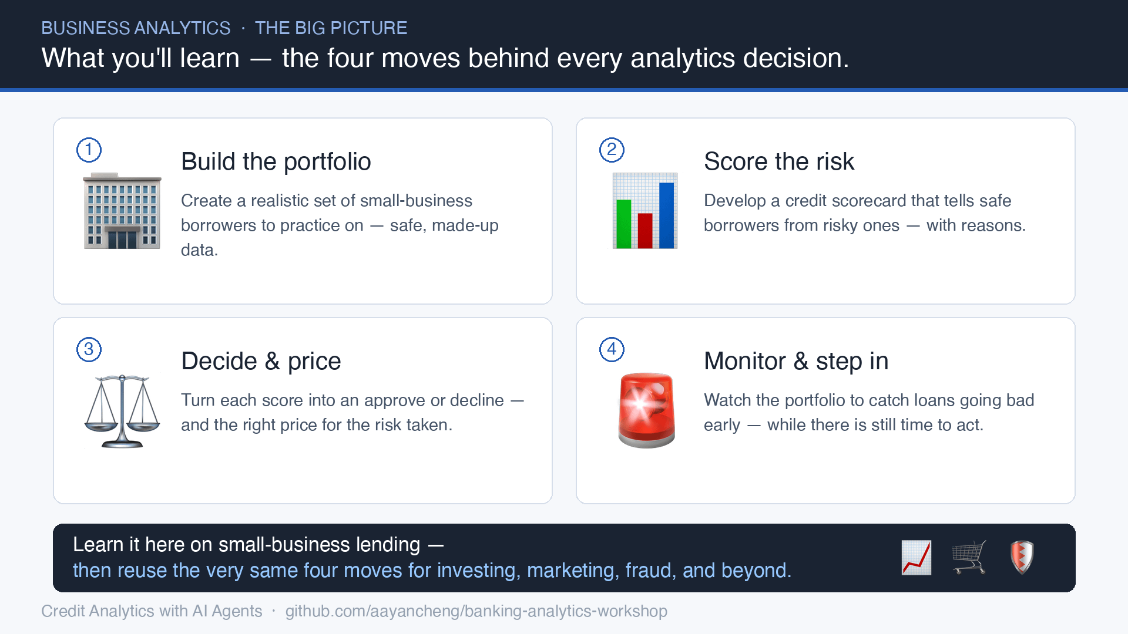The image size is (1128, 634).
Task: Click the balance scales icon
Action: (122, 411)
